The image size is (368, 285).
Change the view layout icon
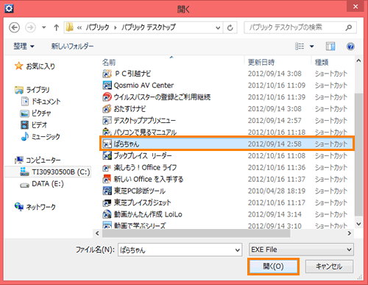[x=300, y=46]
